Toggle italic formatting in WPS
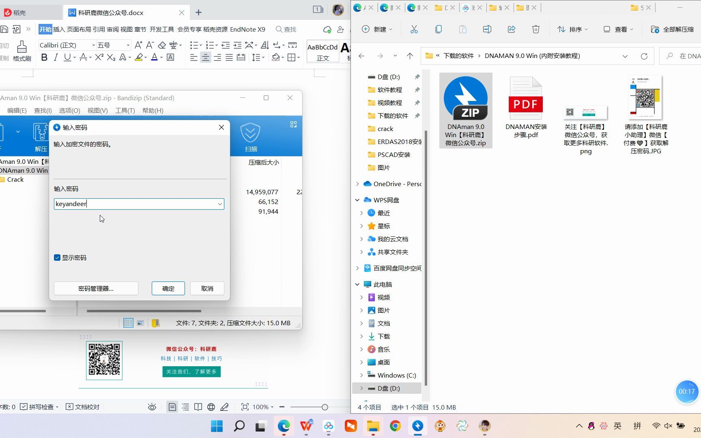This screenshot has height=438, width=701. [x=56, y=58]
